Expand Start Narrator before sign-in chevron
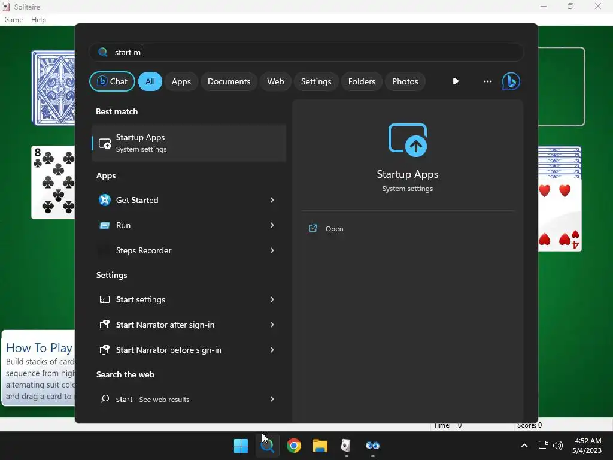The image size is (613, 460). 272,350
